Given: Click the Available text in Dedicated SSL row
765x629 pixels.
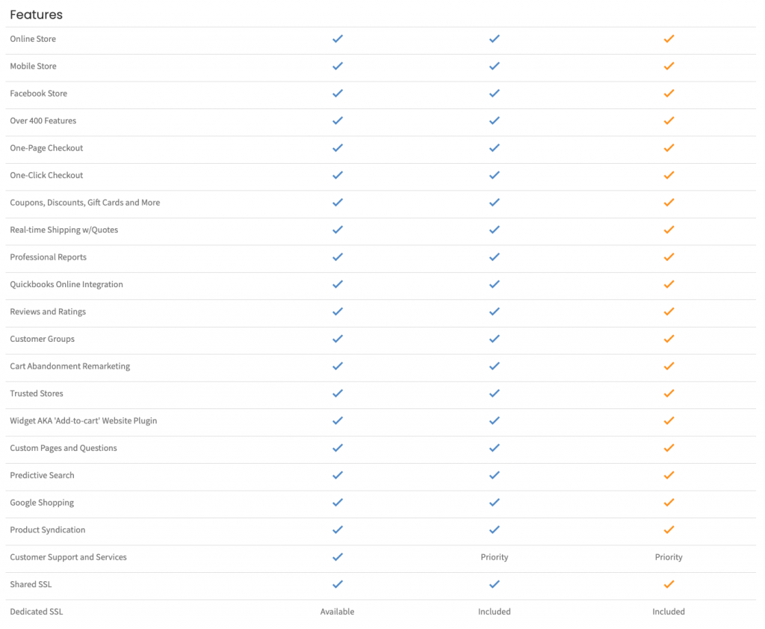Looking at the screenshot, I should [337, 611].
